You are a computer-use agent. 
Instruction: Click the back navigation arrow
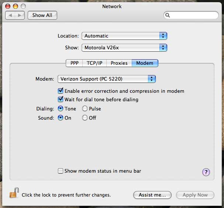click(10, 15)
